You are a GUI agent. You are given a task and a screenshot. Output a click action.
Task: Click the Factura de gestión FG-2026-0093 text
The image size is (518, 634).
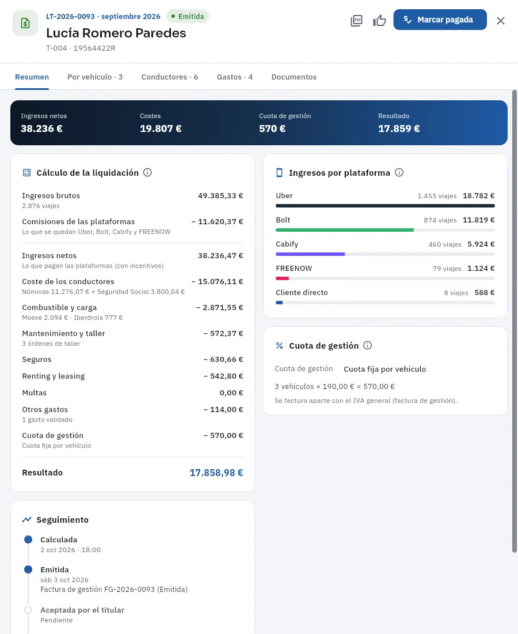tap(114, 590)
